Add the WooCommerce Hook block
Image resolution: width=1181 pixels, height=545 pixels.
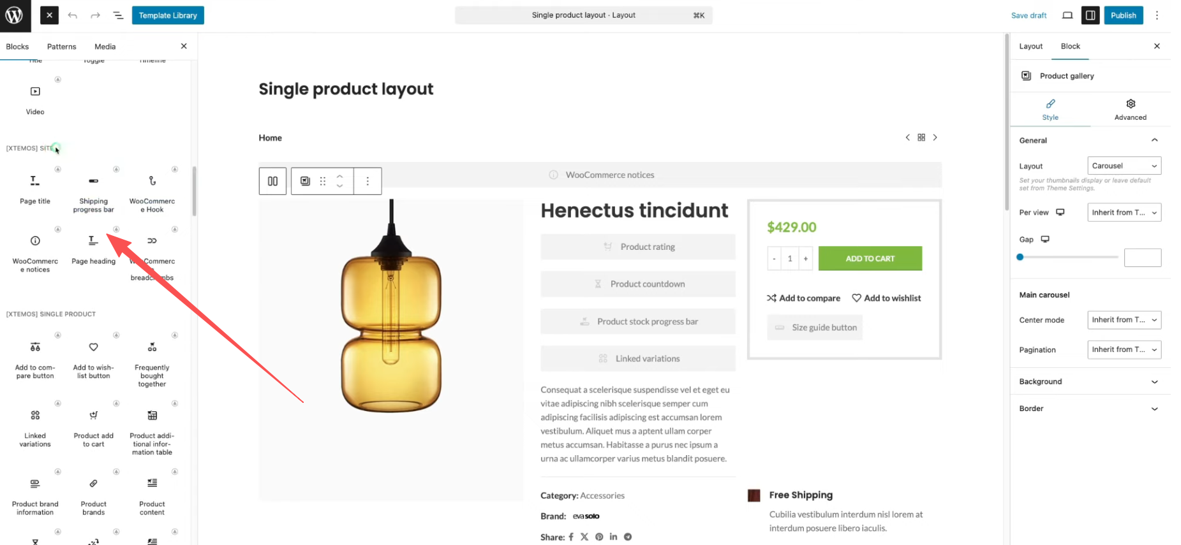click(152, 189)
